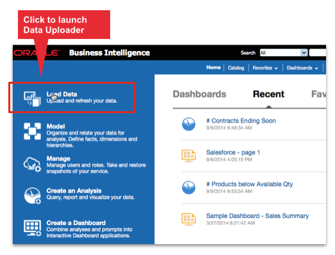Expand the Favorites menu
This screenshot has width=335, height=255.
point(265,68)
